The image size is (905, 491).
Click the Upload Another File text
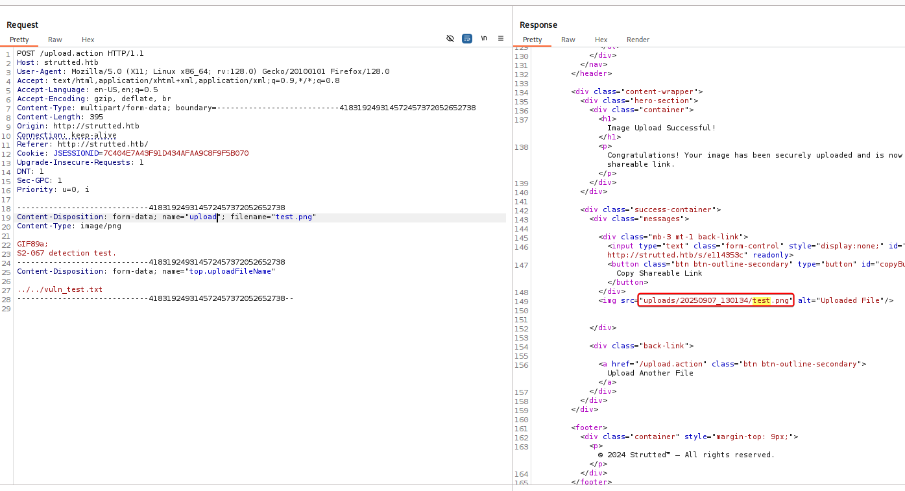(650, 373)
